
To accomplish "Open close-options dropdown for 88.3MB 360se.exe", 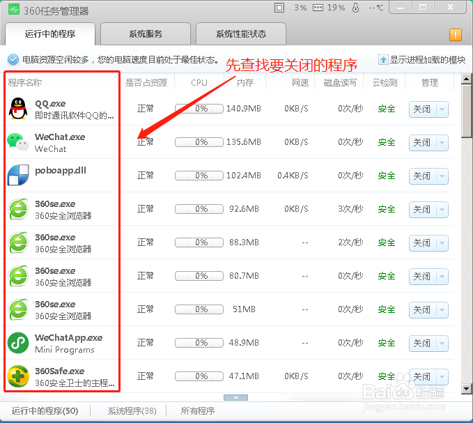I will [442, 243].
